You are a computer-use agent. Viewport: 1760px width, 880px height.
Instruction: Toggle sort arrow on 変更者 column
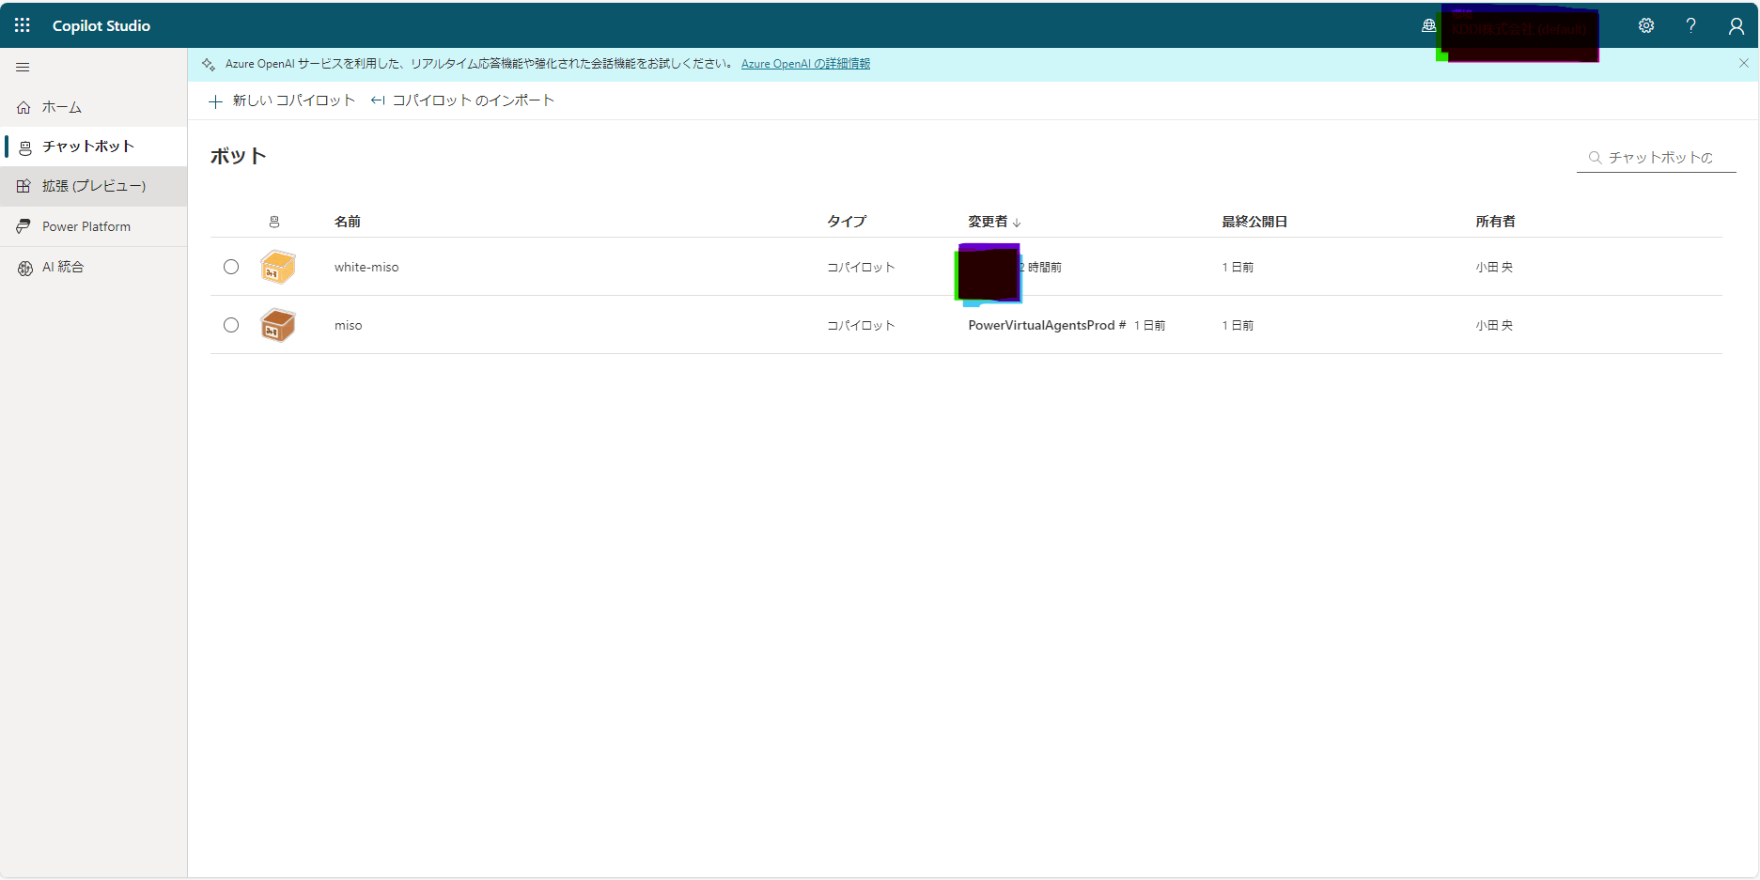(x=1017, y=223)
